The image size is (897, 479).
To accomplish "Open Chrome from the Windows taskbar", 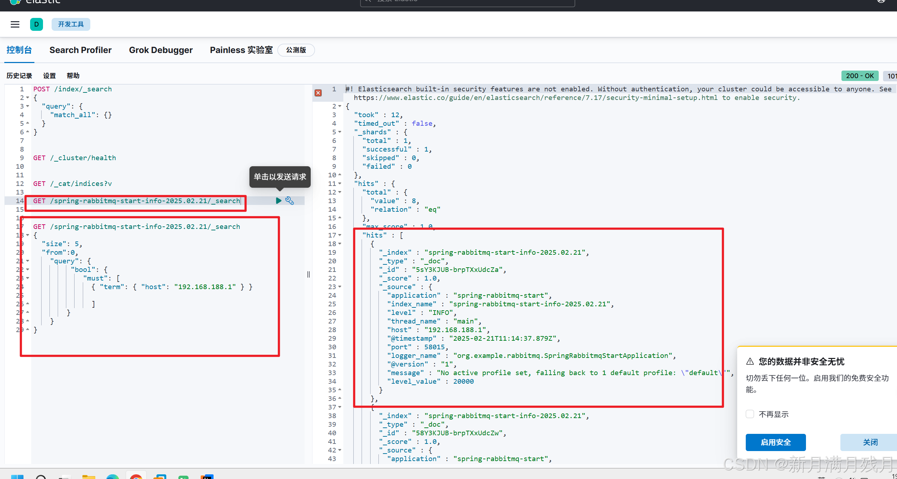I will click(x=136, y=476).
